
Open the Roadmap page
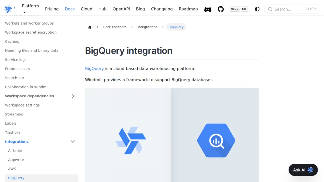click(188, 9)
